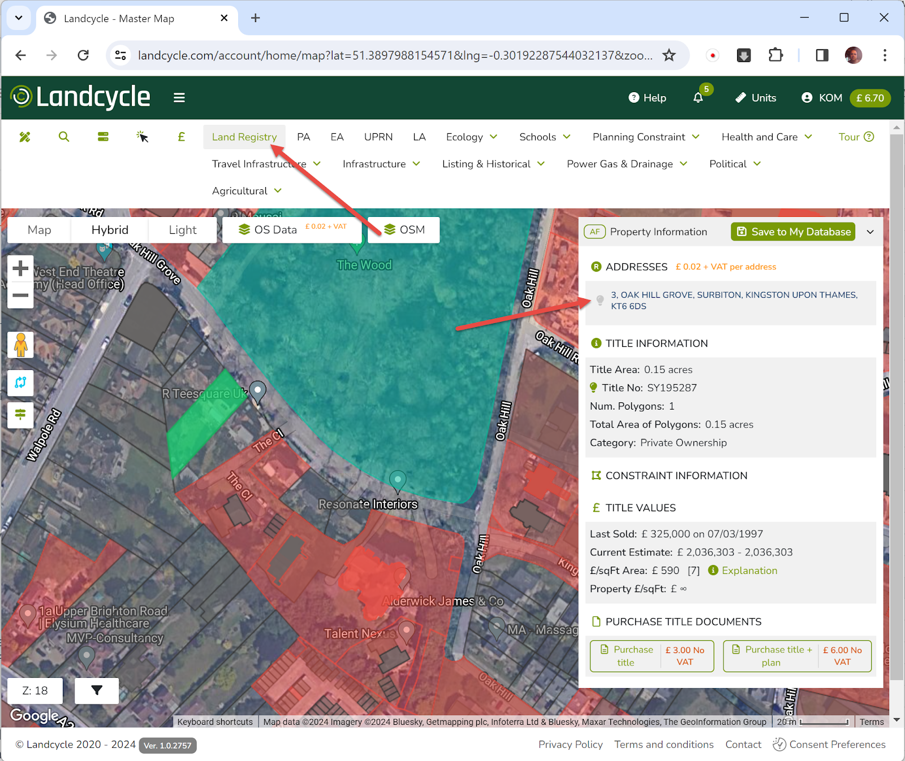This screenshot has height=761, width=905.
Task: Click Purchase title + plan £6.00 button
Action: (797, 656)
